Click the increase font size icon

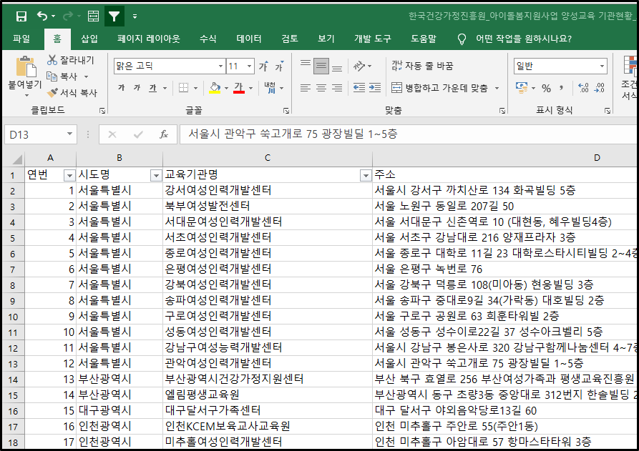tap(263, 66)
